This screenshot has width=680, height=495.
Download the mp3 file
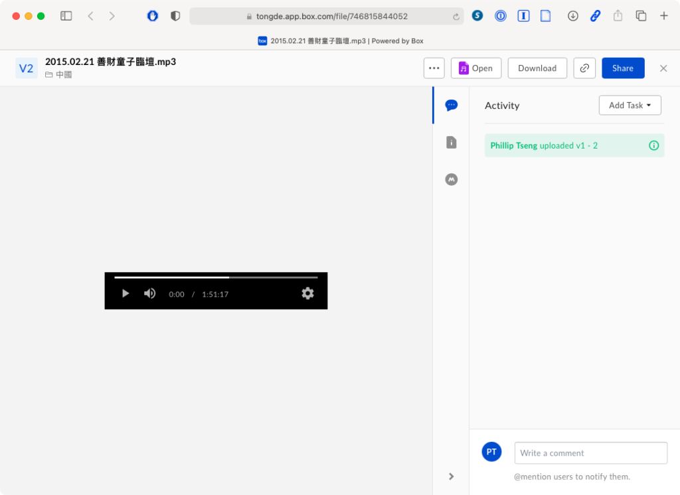(x=537, y=68)
